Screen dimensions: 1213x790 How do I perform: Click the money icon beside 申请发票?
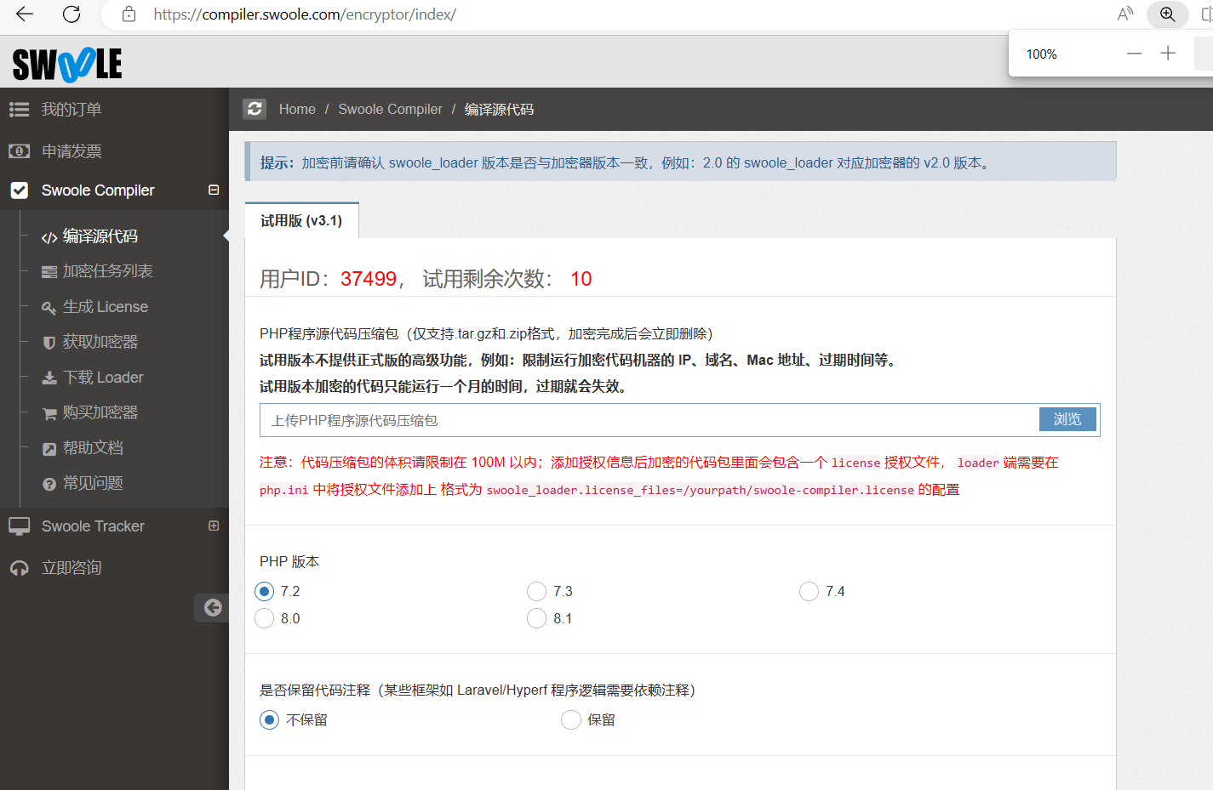click(x=19, y=151)
